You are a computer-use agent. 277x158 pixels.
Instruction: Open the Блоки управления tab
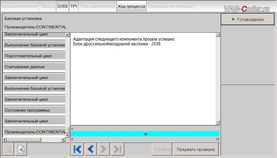(20, 6)
